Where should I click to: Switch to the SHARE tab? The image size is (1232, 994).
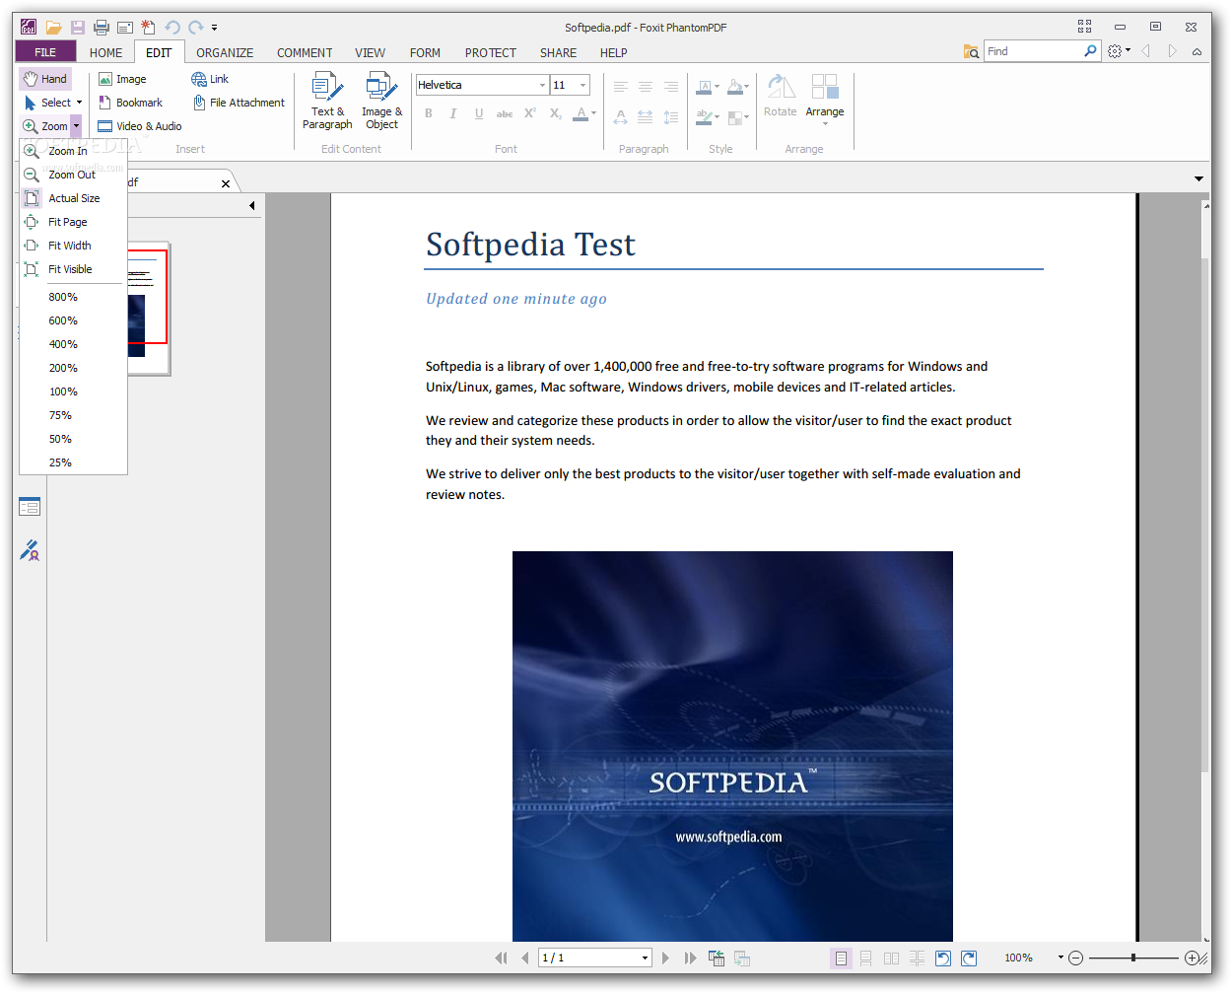click(558, 52)
